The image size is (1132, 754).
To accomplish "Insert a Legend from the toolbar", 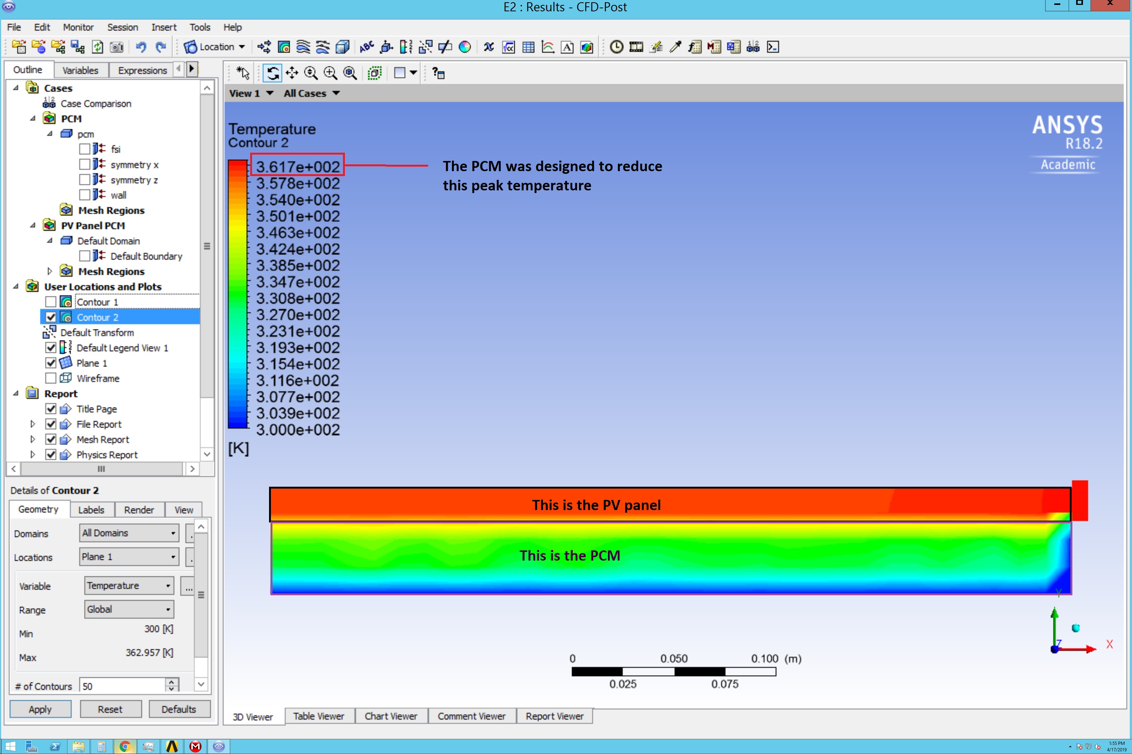I will 406,47.
